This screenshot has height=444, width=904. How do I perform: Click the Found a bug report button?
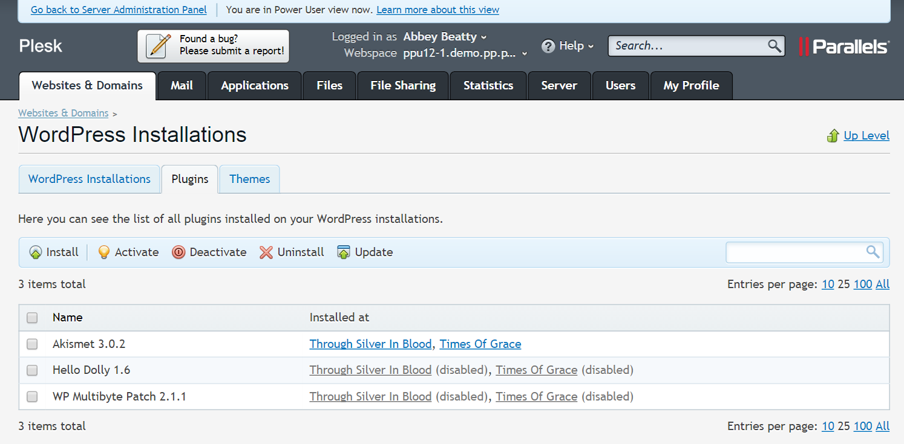tap(213, 46)
